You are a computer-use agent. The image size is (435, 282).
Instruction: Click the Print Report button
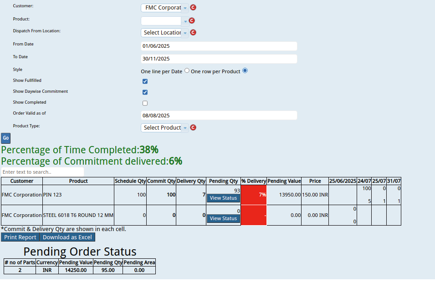[x=20, y=237]
